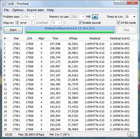Select the time value 197,548
140x139 pixels.
pos(55,44)
